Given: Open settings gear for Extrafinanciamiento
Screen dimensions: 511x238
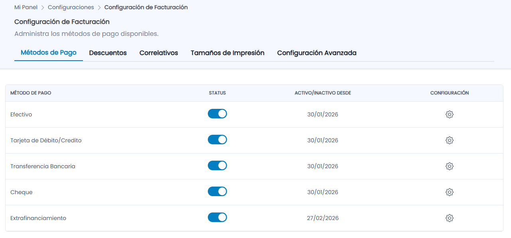Looking at the screenshot, I should pos(450,218).
